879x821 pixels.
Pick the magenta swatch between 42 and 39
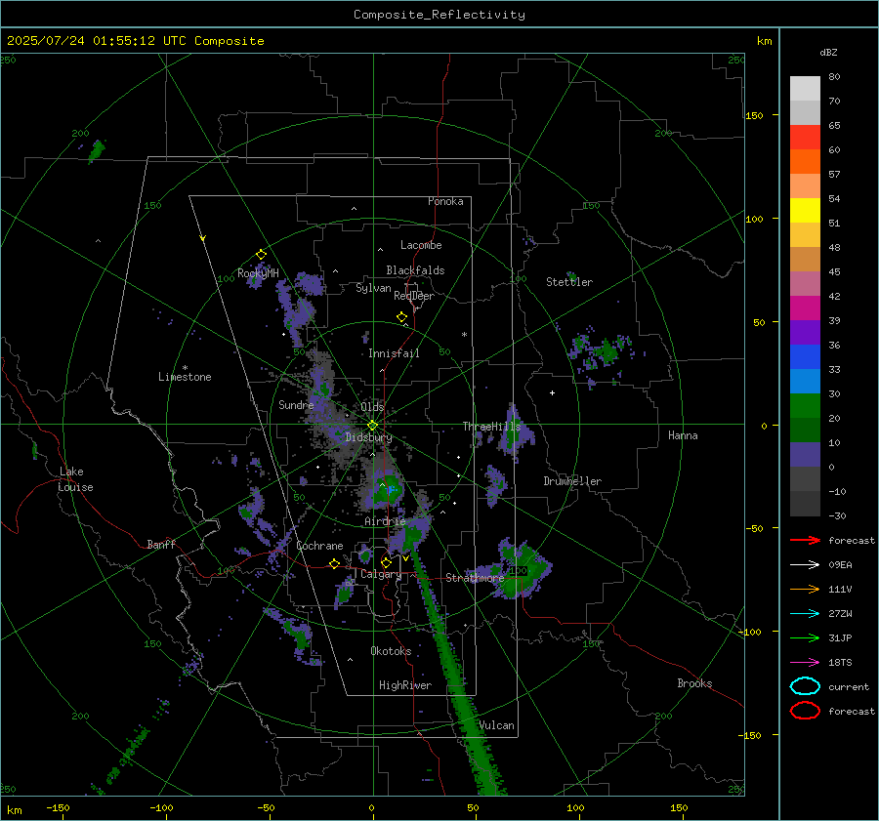[x=805, y=308]
